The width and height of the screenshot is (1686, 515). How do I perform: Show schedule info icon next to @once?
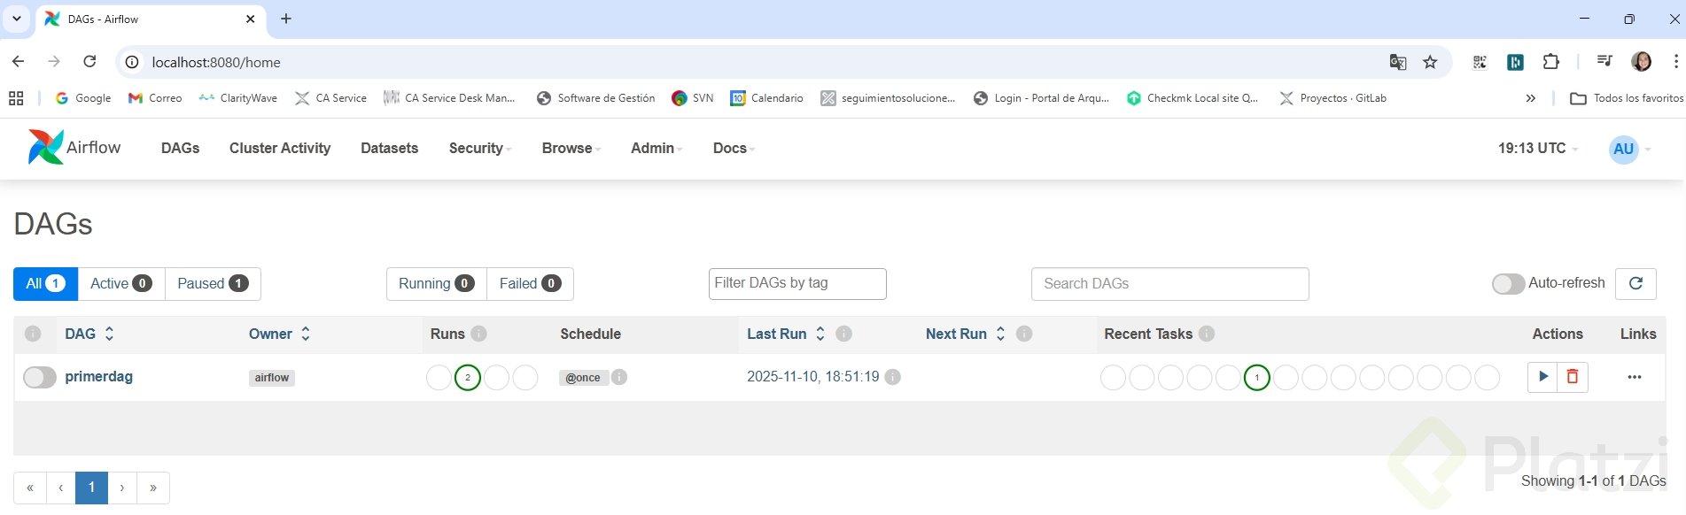(x=620, y=377)
